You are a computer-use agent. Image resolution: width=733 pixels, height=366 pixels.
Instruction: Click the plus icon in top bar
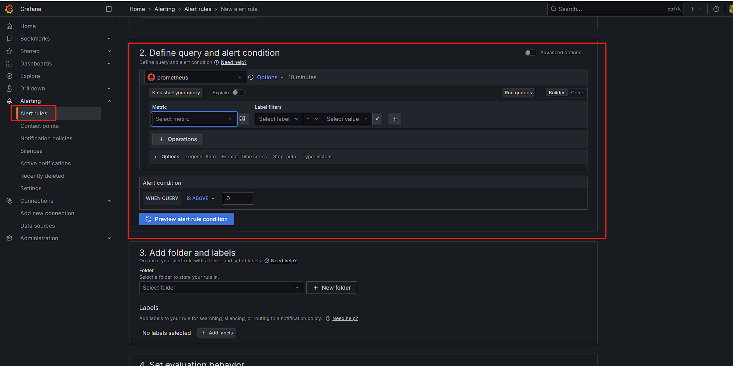[693, 9]
